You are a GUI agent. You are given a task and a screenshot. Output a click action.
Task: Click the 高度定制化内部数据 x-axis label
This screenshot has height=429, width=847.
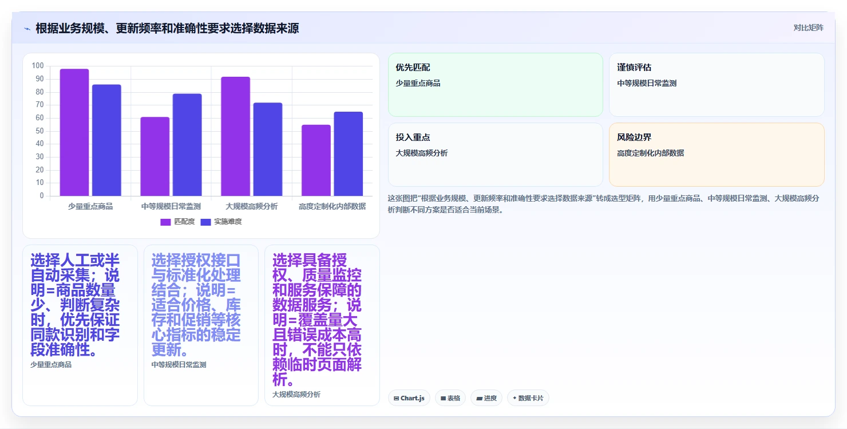point(333,206)
